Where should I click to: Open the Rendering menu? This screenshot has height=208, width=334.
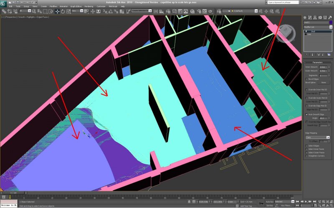tap(89, 7)
